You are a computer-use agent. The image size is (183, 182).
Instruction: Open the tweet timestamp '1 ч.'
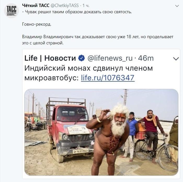tap(86, 5)
